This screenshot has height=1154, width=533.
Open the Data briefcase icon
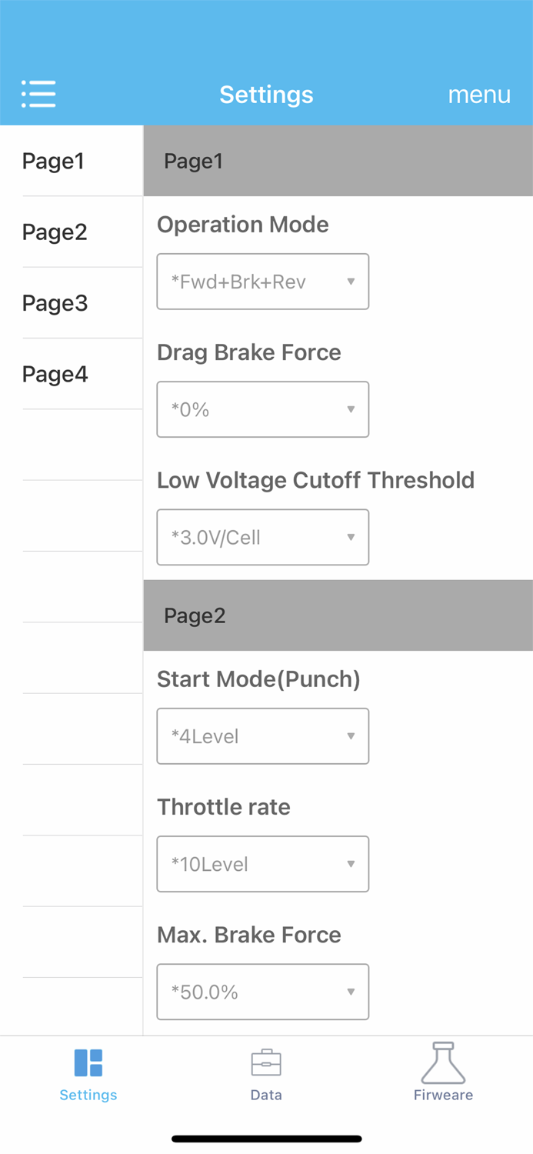click(x=266, y=1062)
